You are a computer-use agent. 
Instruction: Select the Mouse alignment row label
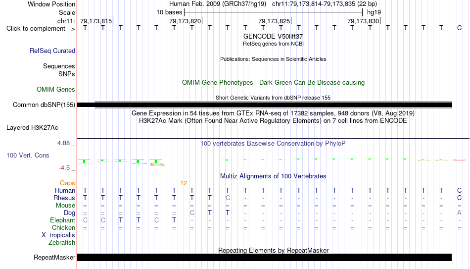point(65,206)
